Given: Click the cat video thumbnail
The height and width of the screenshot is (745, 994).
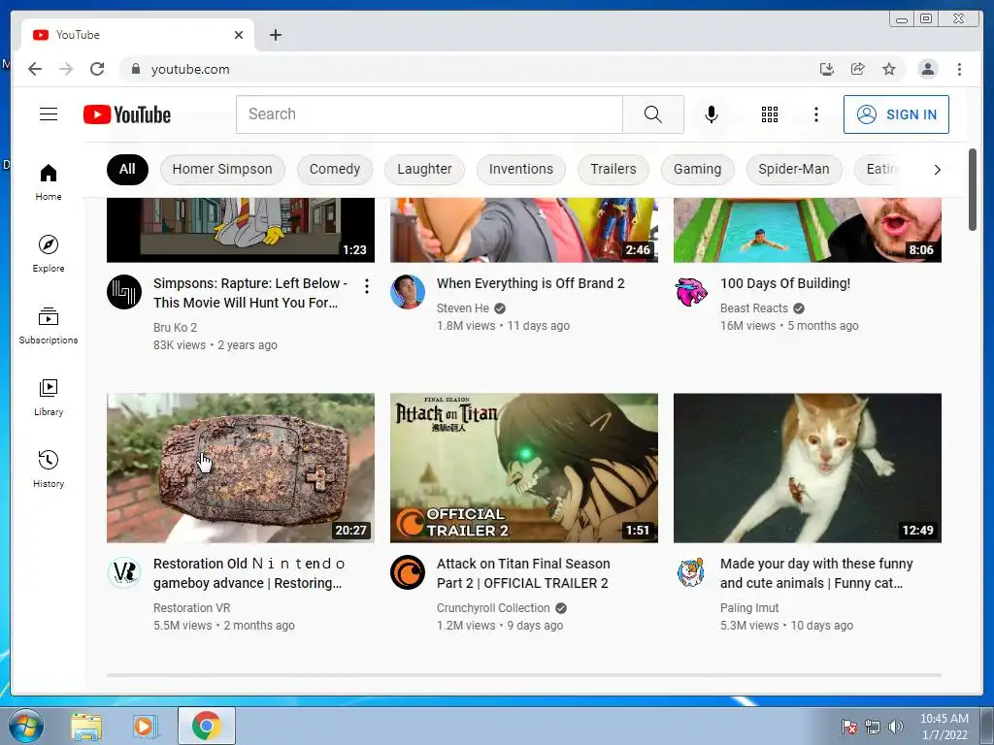Looking at the screenshot, I should pos(807,469).
